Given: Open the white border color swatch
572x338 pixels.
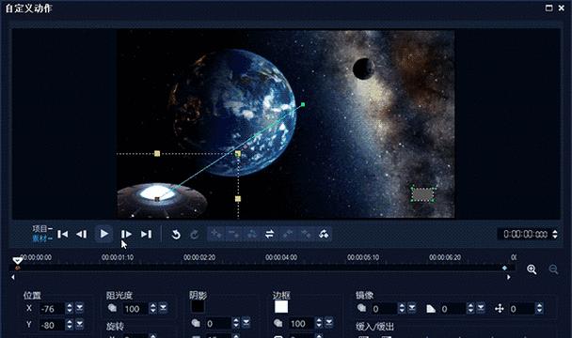Looking at the screenshot, I should [281, 307].
